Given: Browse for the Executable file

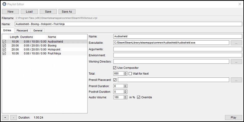Looking at the screenshot, I should (x=236, y=43).
